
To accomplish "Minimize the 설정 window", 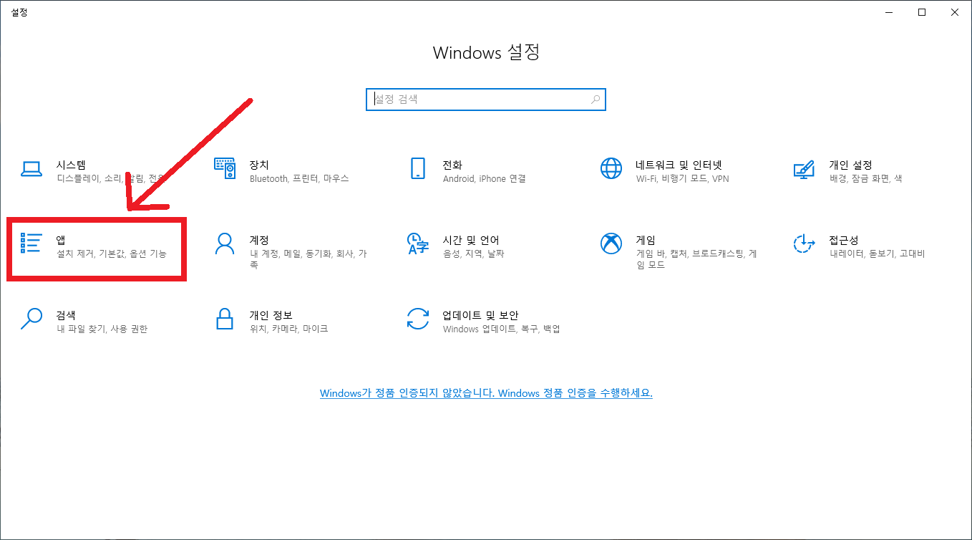I will [x=889, y=12].
